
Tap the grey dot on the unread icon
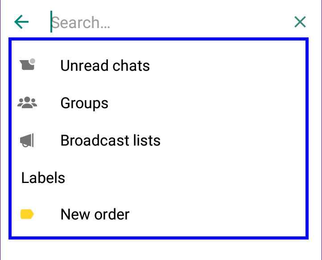[33, 61]
